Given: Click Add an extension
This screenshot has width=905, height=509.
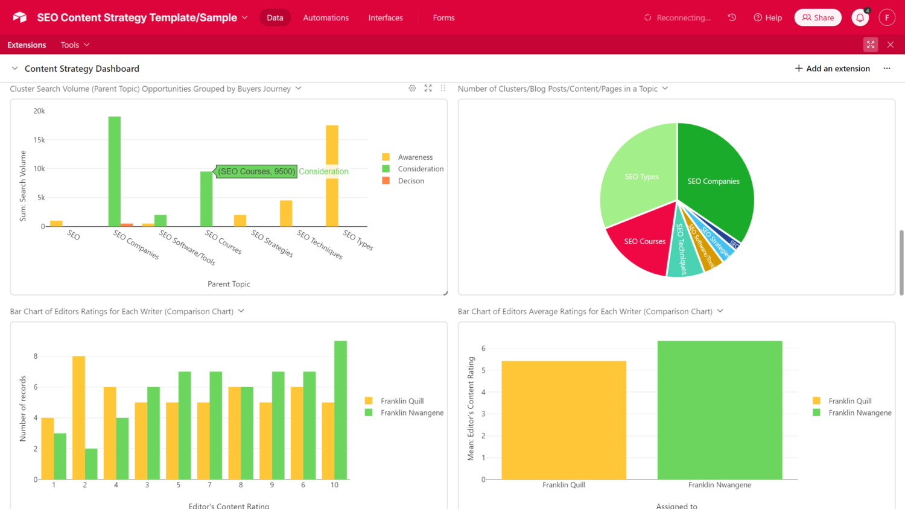Looking at the screenshot, I should pos(832,69).
